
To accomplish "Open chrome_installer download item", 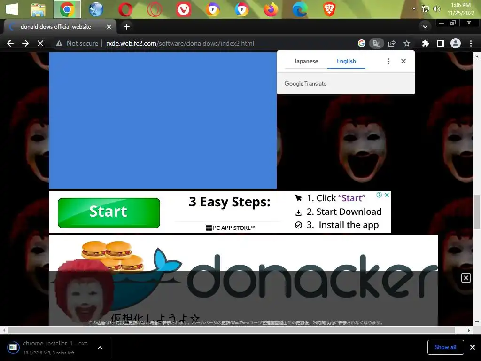I will (48, 347).
